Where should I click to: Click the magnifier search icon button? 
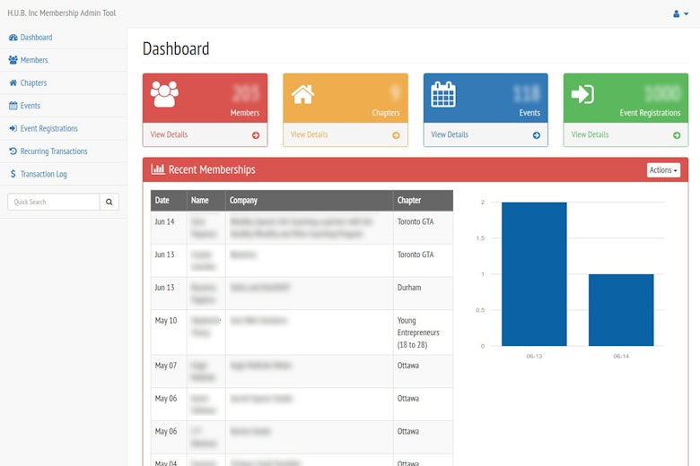[x=109, y=203]
